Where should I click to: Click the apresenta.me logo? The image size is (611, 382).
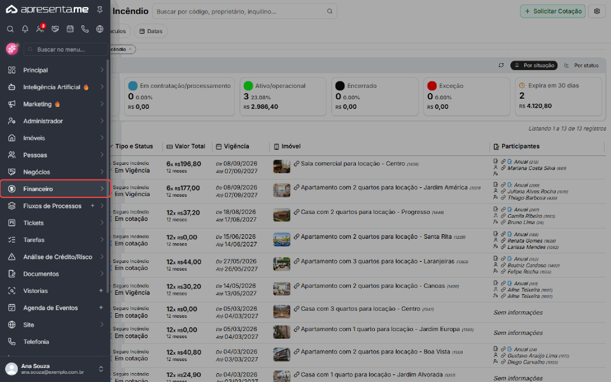47,10
